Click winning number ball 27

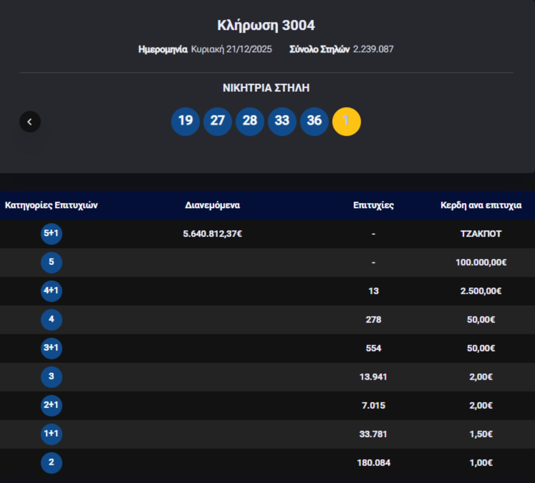click(x=218, y=121)
